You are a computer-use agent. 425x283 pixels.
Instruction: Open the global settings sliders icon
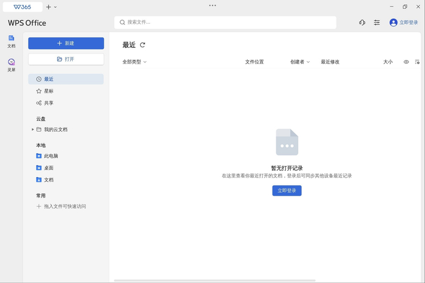pos(377,22)
